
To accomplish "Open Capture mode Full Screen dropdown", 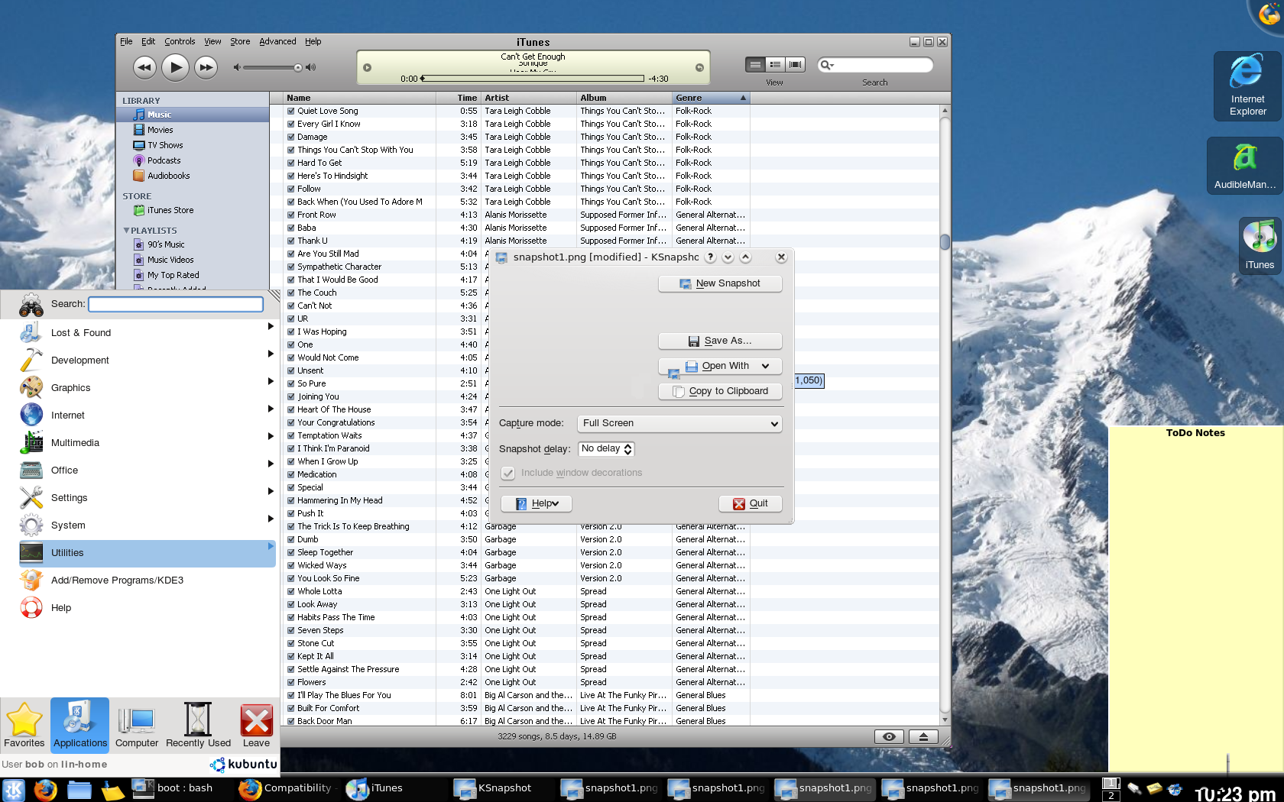I will point(679,423).
